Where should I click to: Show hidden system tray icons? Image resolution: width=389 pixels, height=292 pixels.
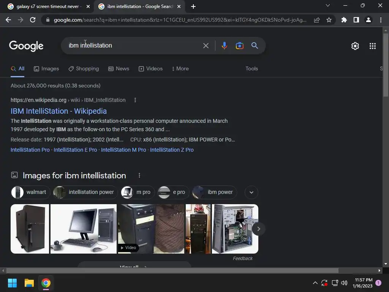(x=315, y=283)
